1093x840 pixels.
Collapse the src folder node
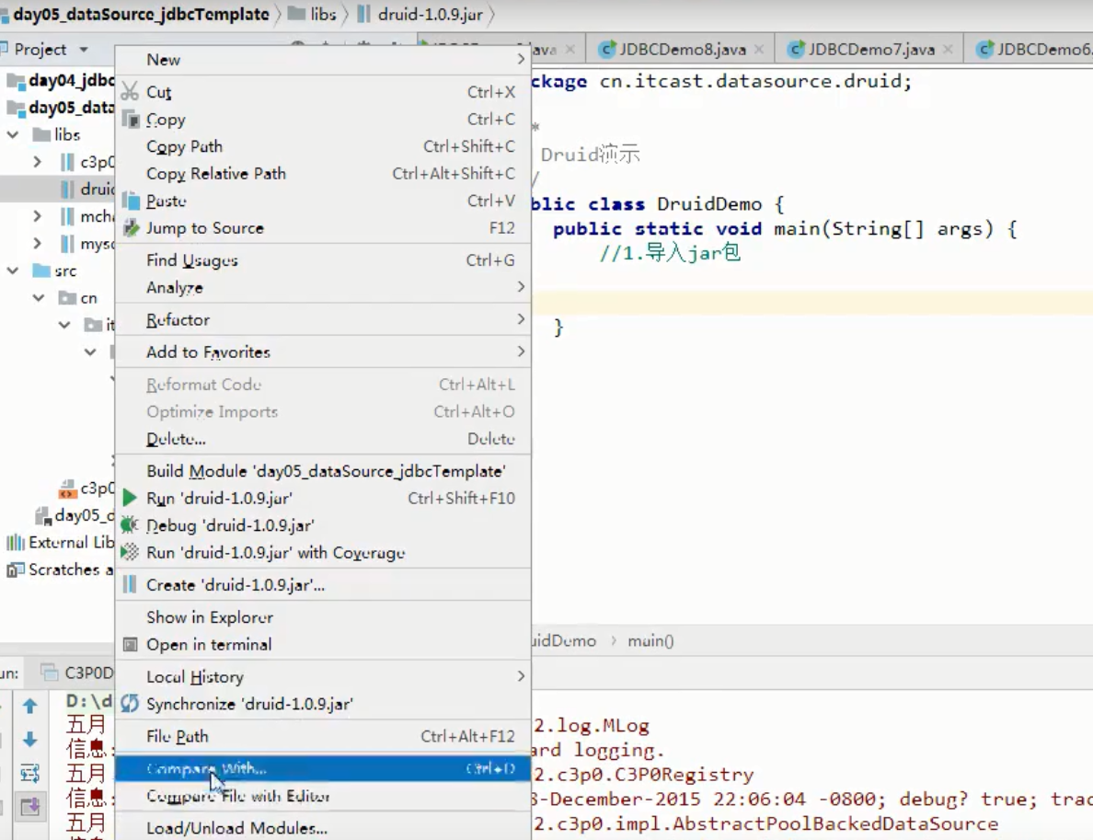point(13,270)
